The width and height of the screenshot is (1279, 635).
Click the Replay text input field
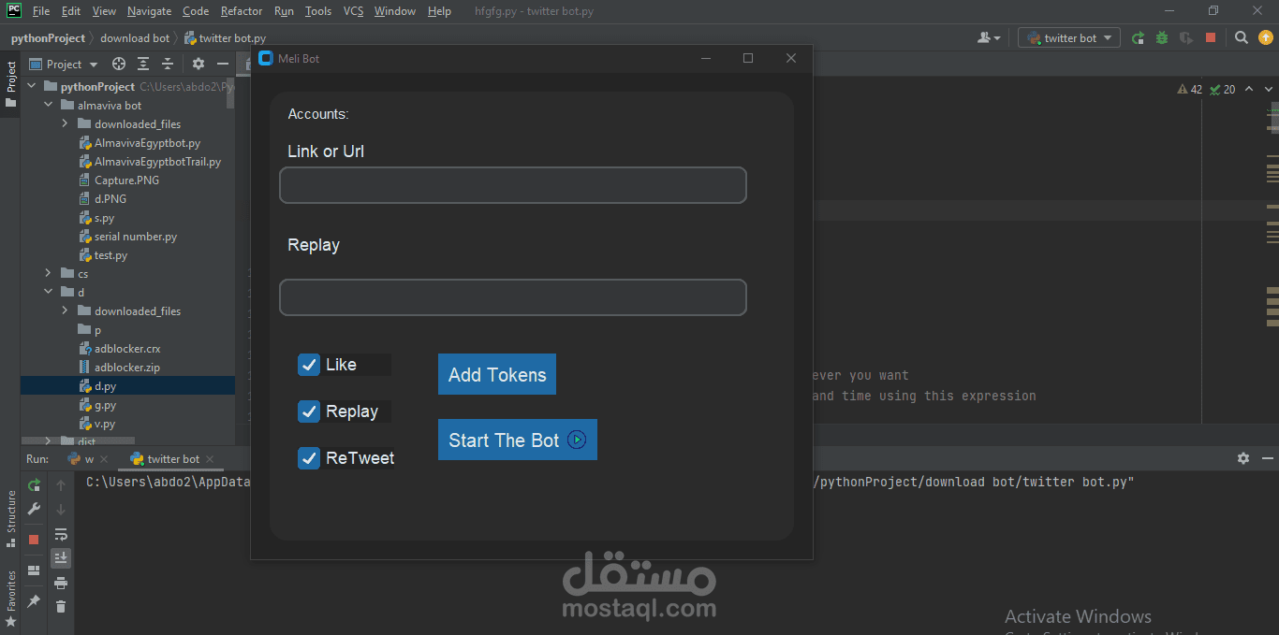pyautogui.click(x=513, y=297)
